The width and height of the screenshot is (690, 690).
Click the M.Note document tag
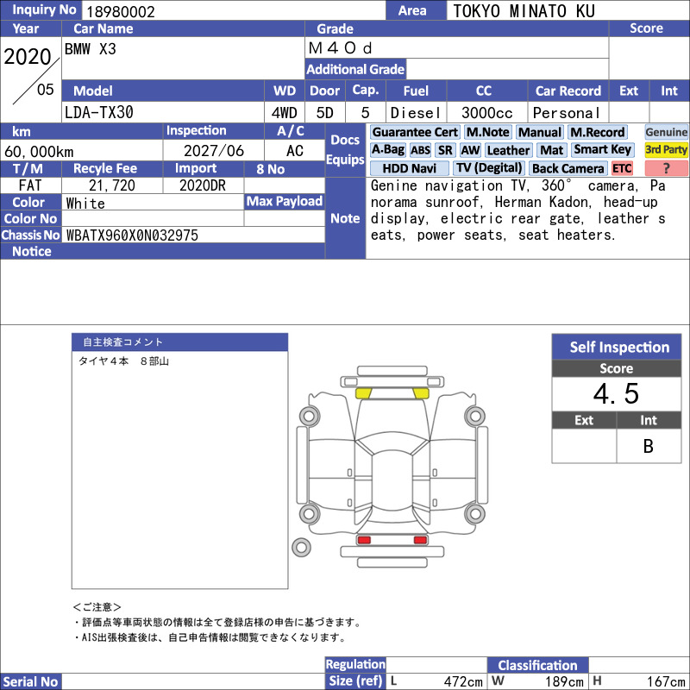tap(487, 132)
